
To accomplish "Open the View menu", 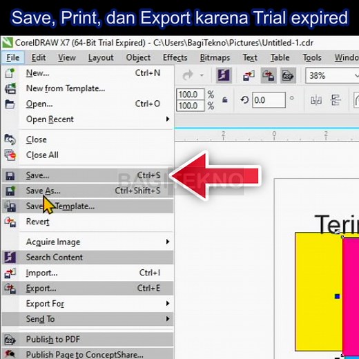I will pos(67,57).
